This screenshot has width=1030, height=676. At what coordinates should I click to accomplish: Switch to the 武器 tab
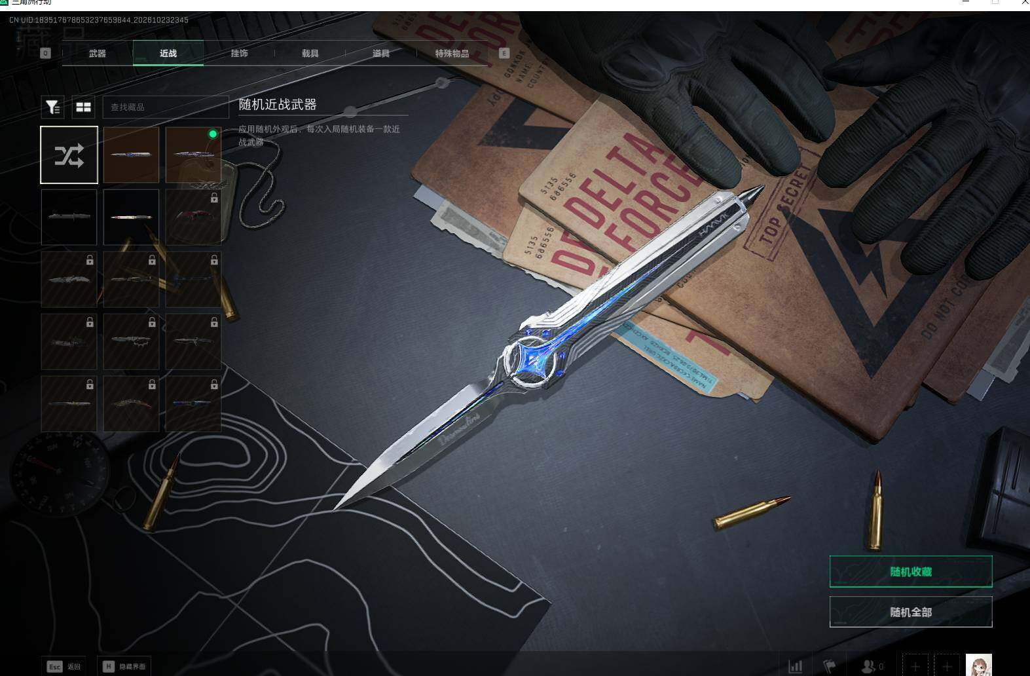pos(98,53)
